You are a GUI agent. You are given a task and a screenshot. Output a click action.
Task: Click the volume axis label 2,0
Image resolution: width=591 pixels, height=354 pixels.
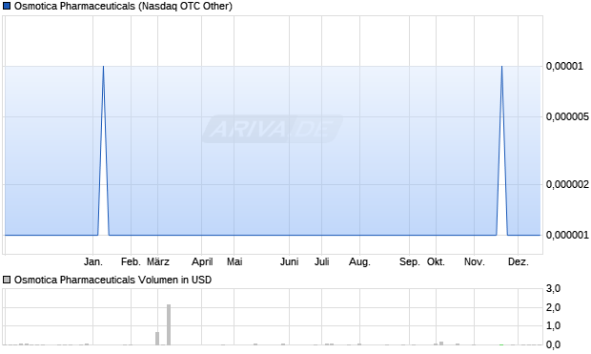[x=553, y=307]
